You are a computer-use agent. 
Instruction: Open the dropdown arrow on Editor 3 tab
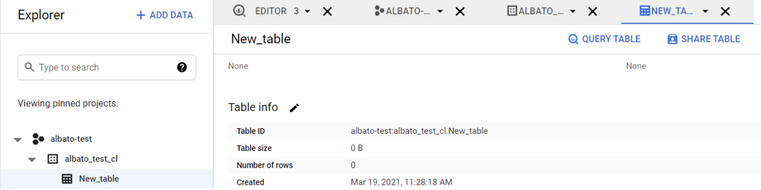308,11
